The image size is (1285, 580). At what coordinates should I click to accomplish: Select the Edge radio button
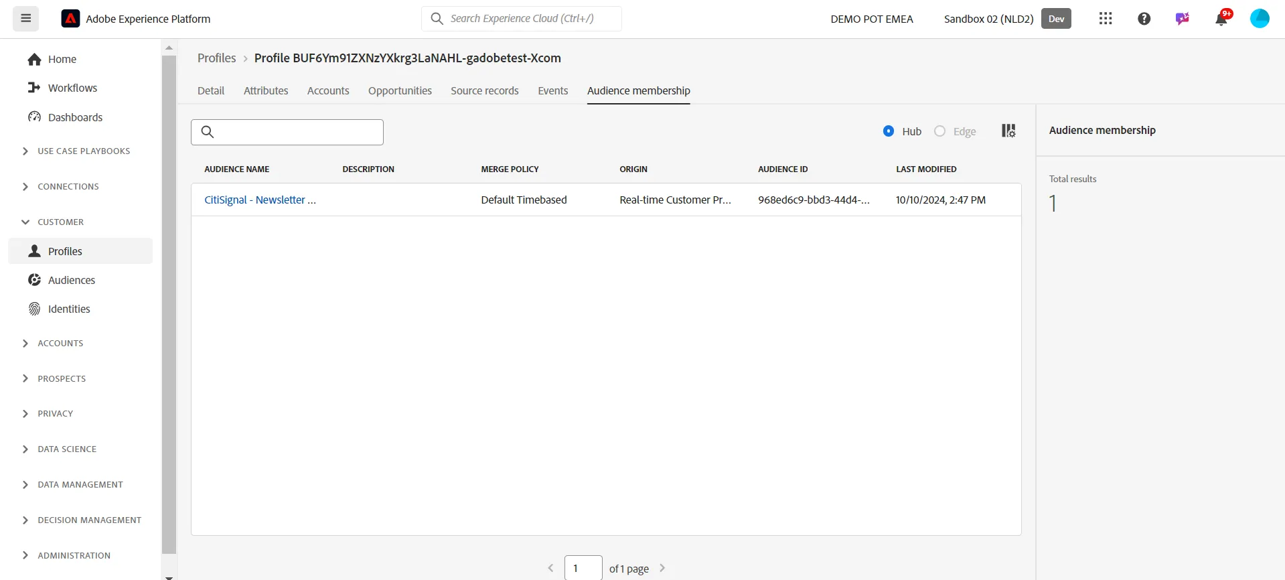click(x=940, y=131)
